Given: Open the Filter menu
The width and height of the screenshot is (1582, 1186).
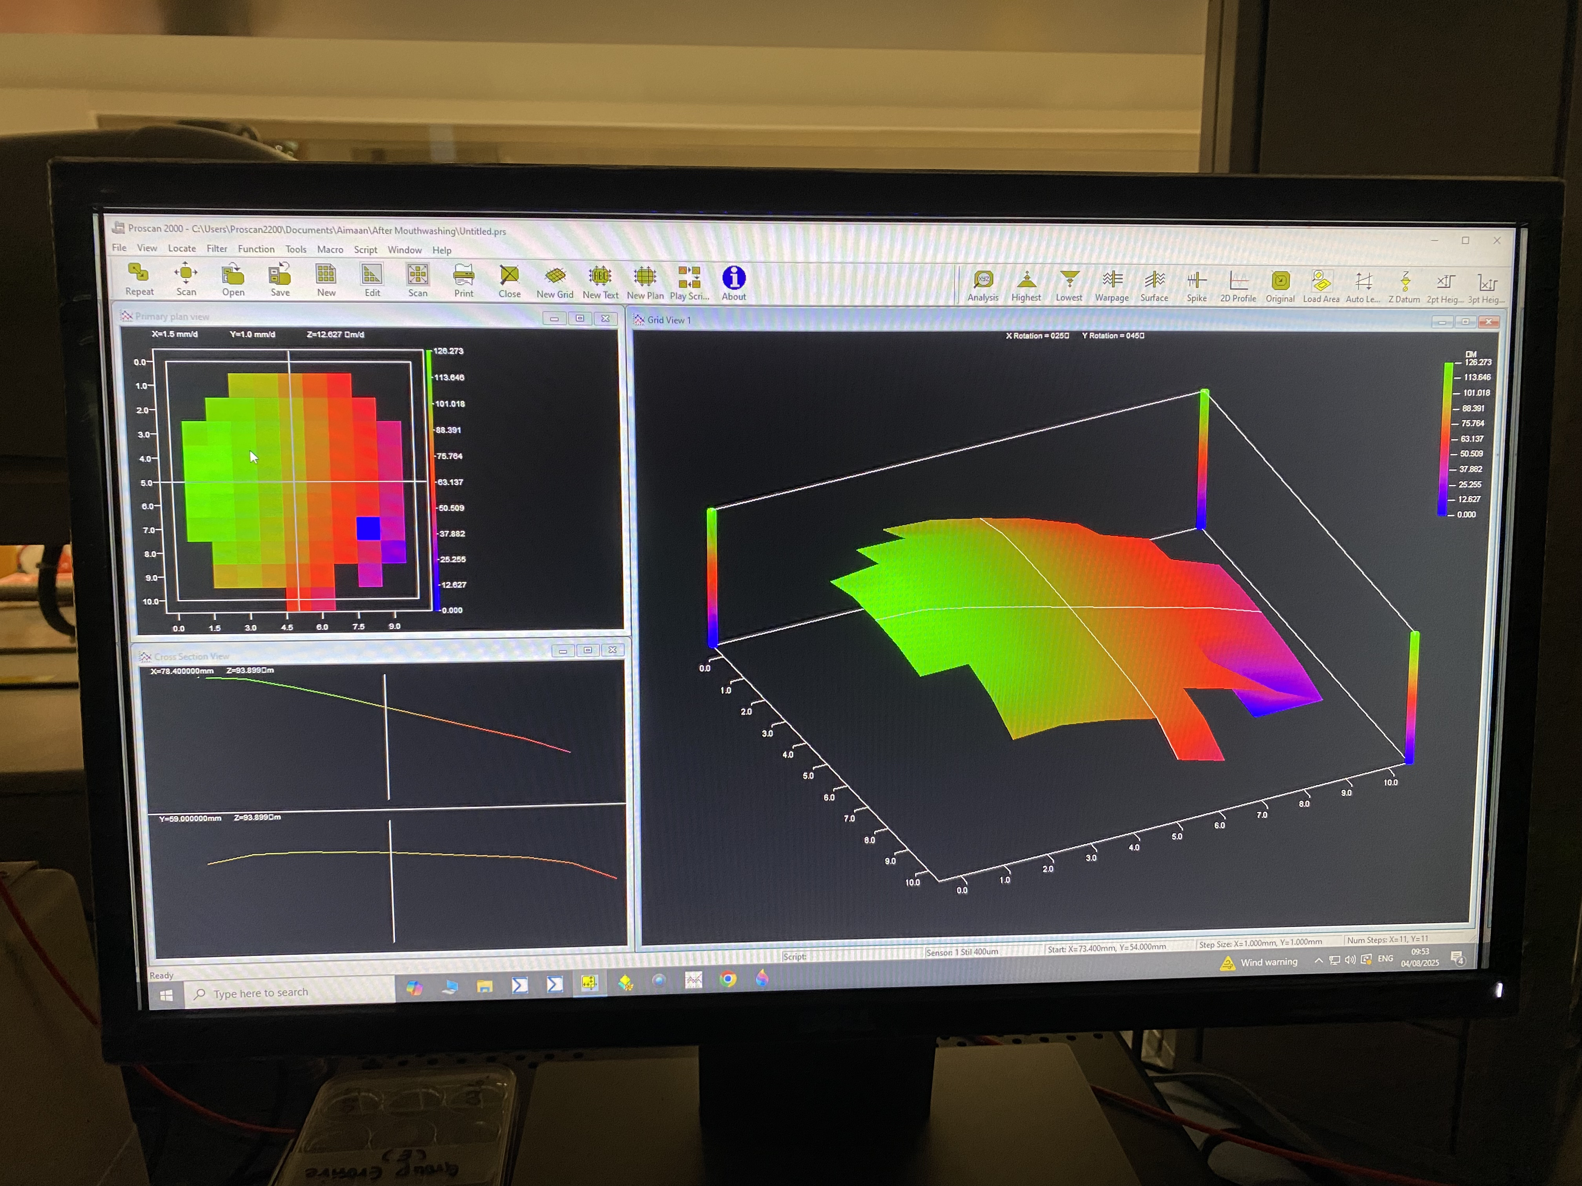Looking at the screenshot, I should tap(217, 249).
